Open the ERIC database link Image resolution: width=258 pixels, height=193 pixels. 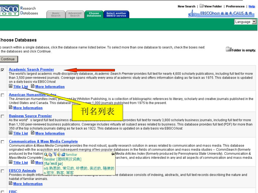coord(13,191)
